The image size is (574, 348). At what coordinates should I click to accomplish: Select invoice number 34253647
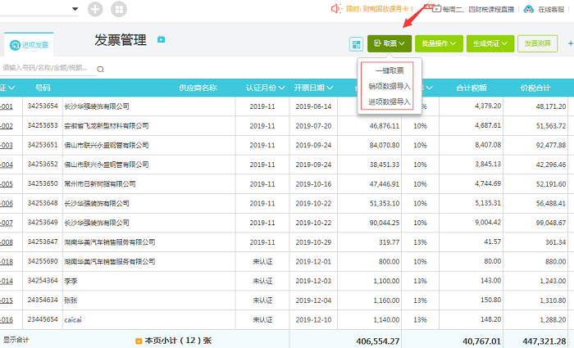[x=43, y=242]
